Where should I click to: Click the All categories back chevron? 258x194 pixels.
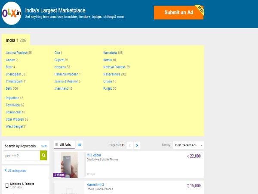click(x=6, y=171)
